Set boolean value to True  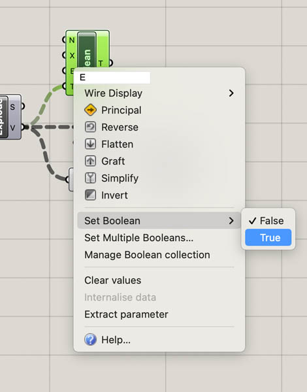click(x=268, y=238)
